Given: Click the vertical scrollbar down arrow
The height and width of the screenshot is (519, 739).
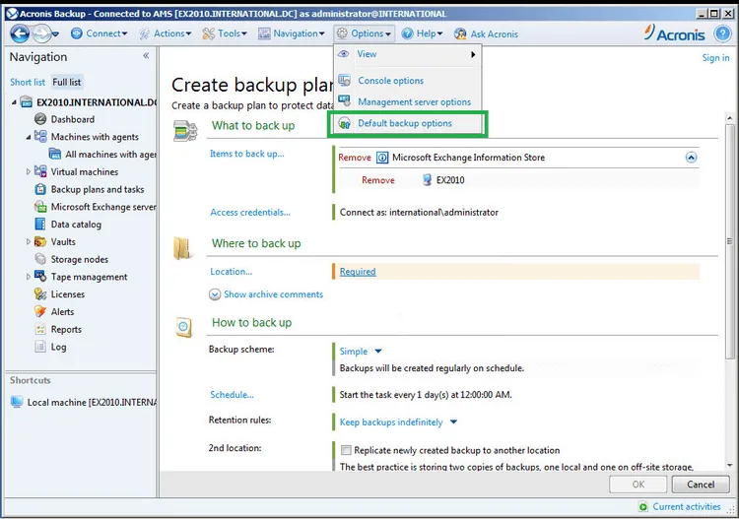Looking at the screenshot, I should (x=729, y=465).
